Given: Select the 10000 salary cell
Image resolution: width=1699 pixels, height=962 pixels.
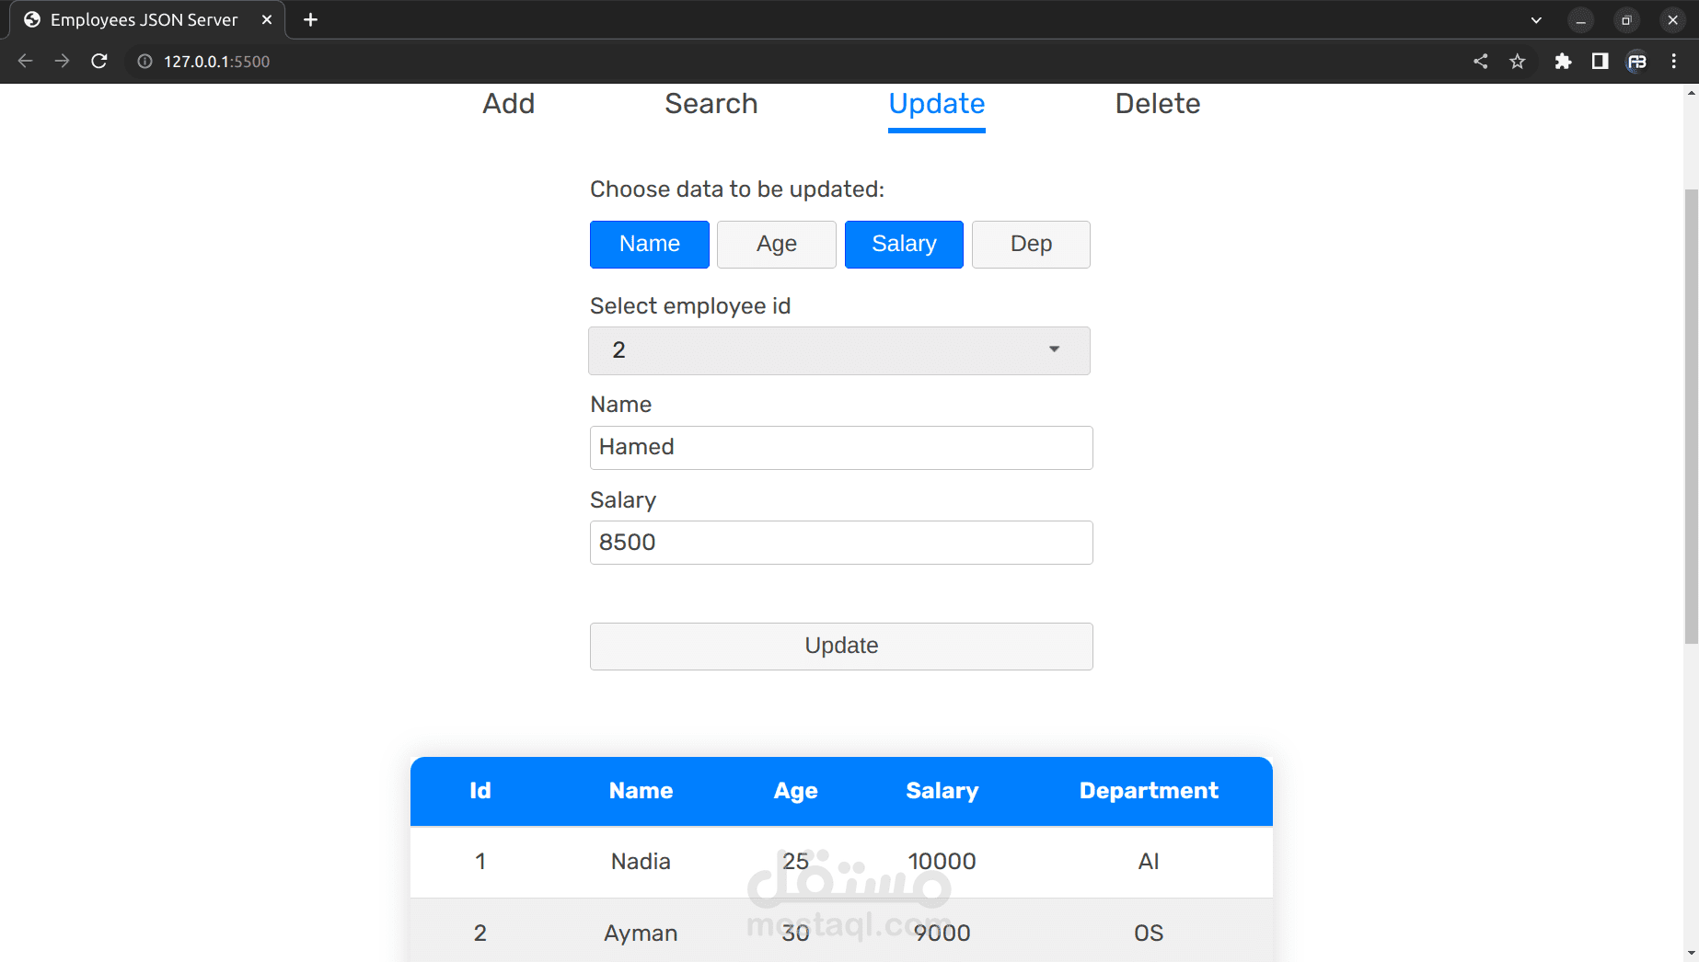Looking at the screenshot, I should [942, 862].
